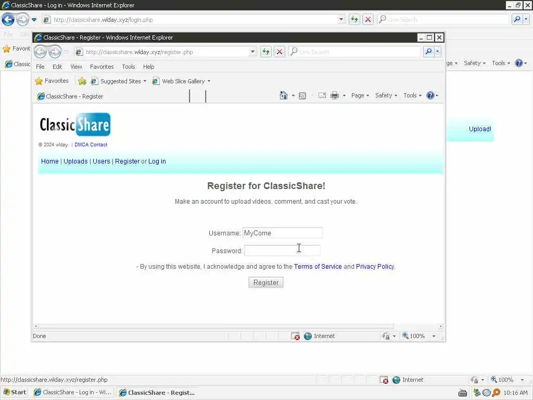The image size is (533, 400).
Task: Click Log in link in navigation
Action: (x=157, y=161)
